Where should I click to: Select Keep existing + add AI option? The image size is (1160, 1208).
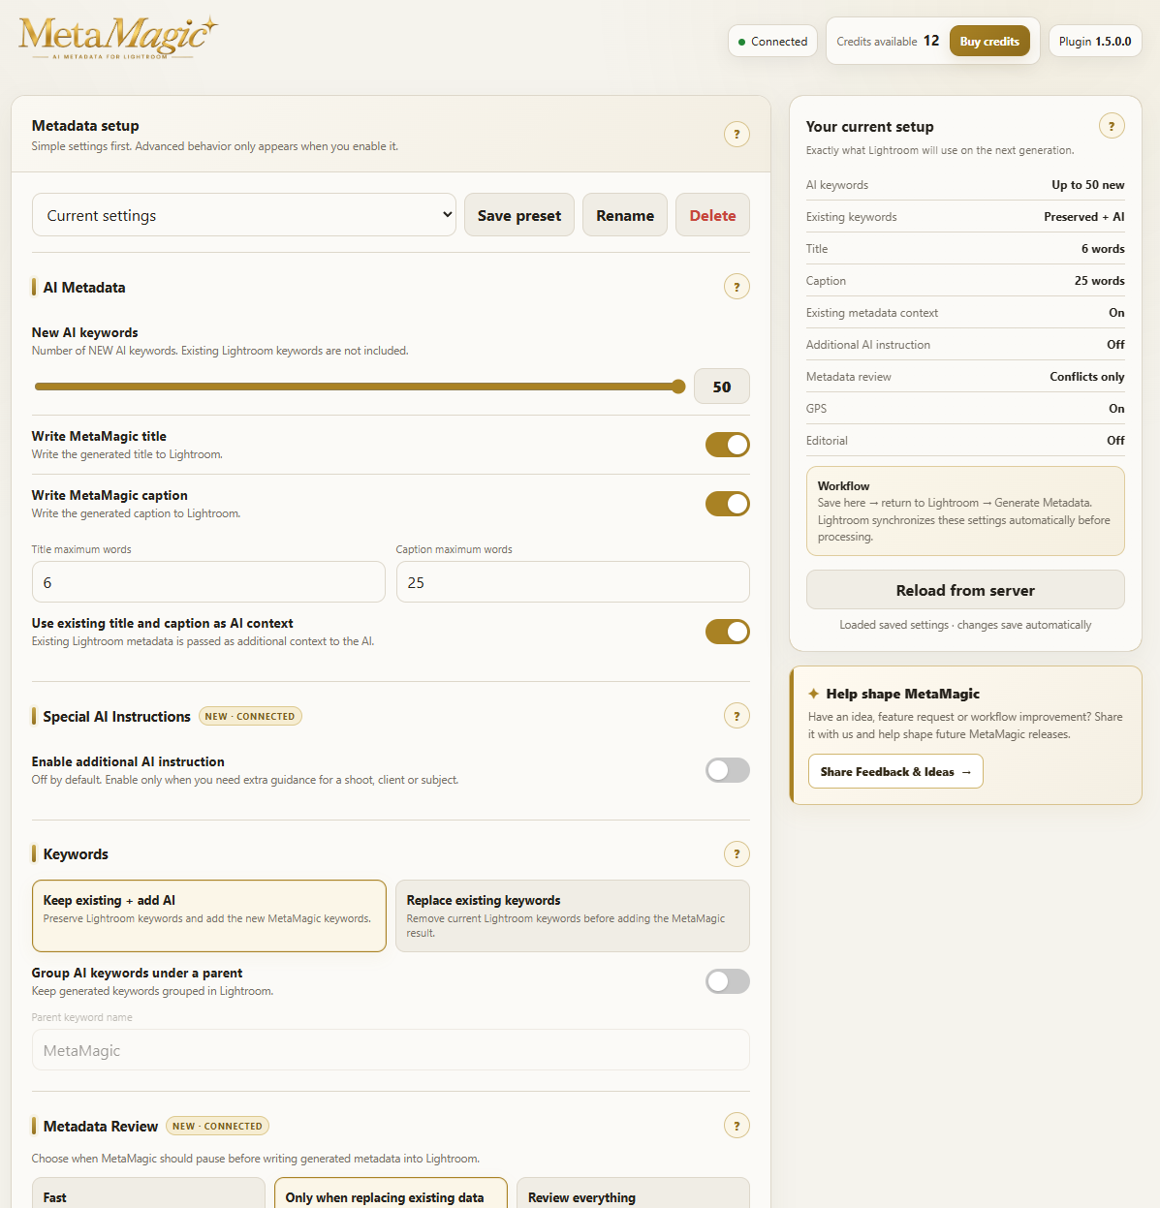(209, 915)
